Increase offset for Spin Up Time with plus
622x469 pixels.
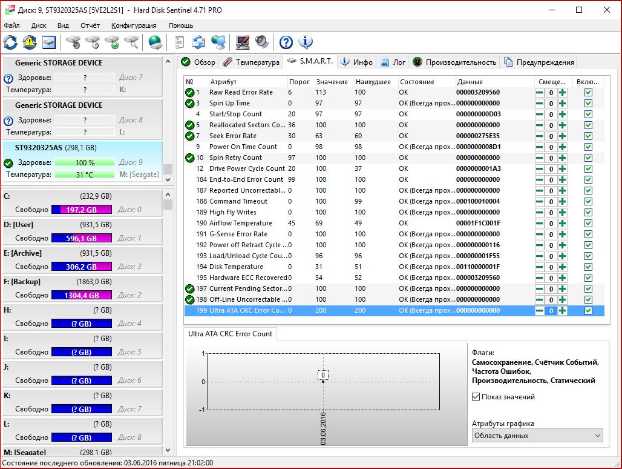(562, 103)
